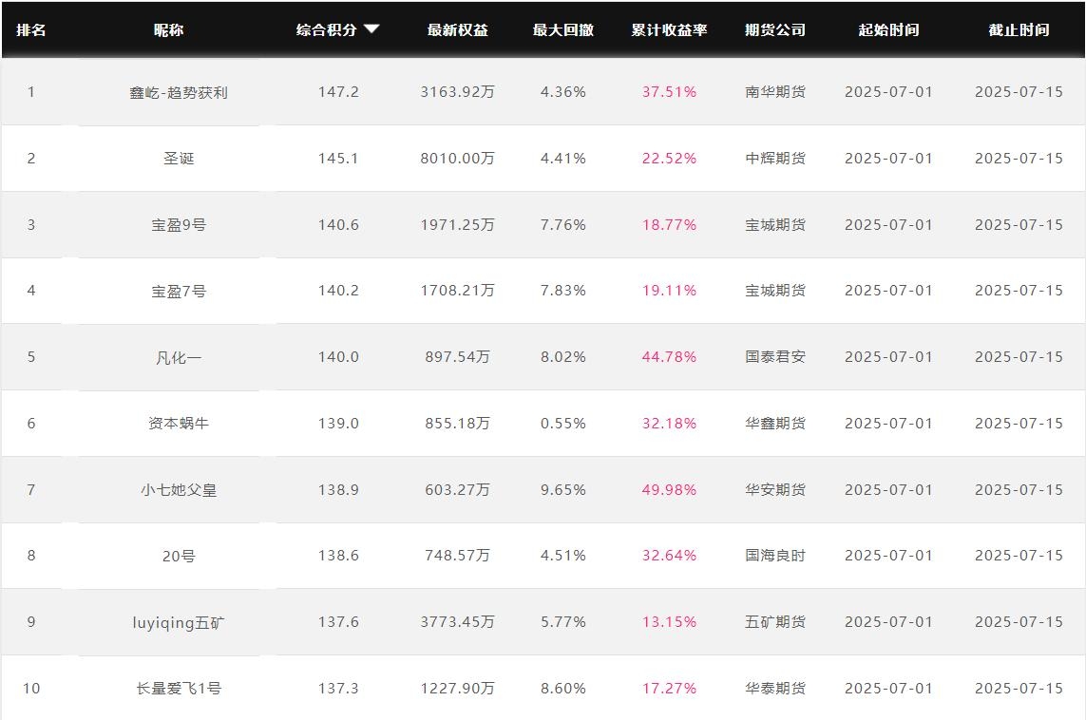Click the equity value 8010.00万
Viewport: 1086px width, 720px height.
(458, 159)
